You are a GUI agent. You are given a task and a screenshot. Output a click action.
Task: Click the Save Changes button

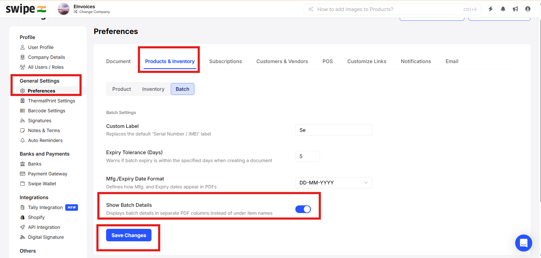pyautogui.click(x=129, y=235)
